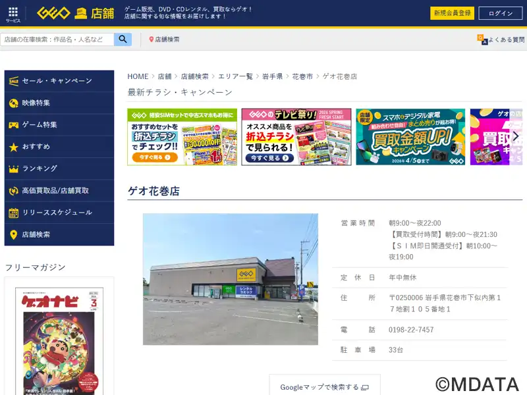Click the 年中無休 value
The height and width of the screenshot is (395, 527).
402,277
